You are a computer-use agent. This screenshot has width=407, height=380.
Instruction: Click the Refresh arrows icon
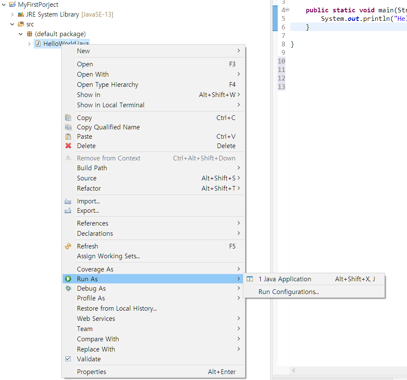point(68,246)
